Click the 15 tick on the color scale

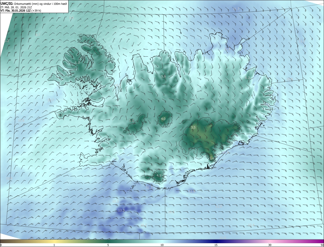(x=216, y=245)
